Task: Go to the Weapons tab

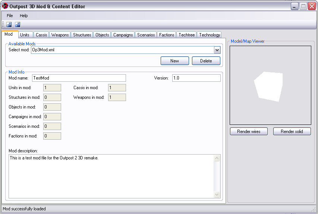Action: [x=60, y=35]
